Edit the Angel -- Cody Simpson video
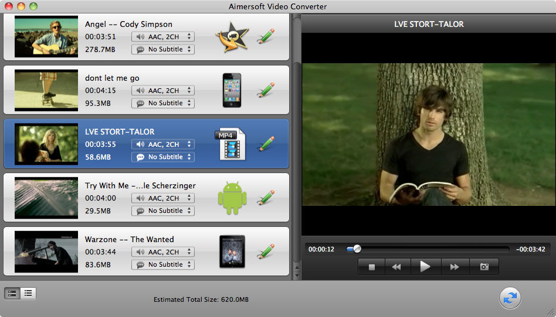Image resolution: width=556 pixels, height=317 pixels. pyautogui.click(x=266, y=36)
